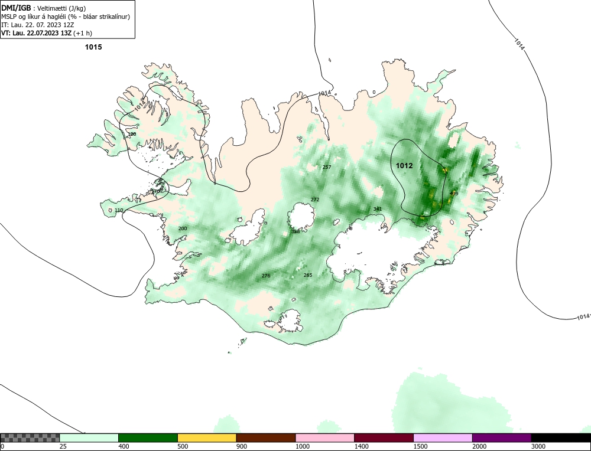Click the 265 value in South Iceland
Image resolution: width=591 pixels, height=451 pixels.
pyautogui.click(x=308, y=275)
